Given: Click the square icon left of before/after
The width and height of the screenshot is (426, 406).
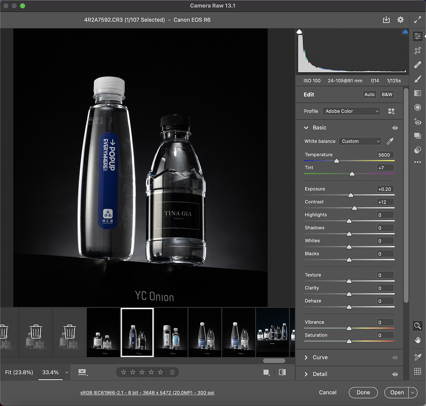Looking at the screenshot, I should pos(266,372).
